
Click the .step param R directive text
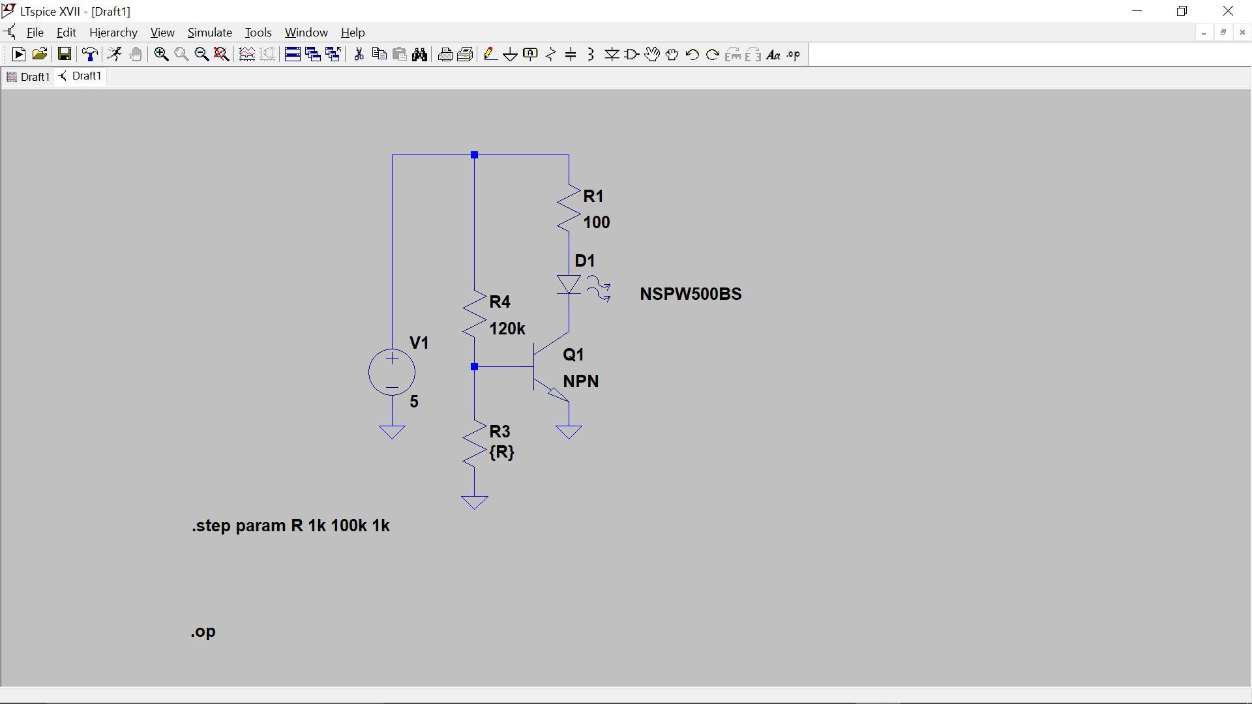[291, 526]
